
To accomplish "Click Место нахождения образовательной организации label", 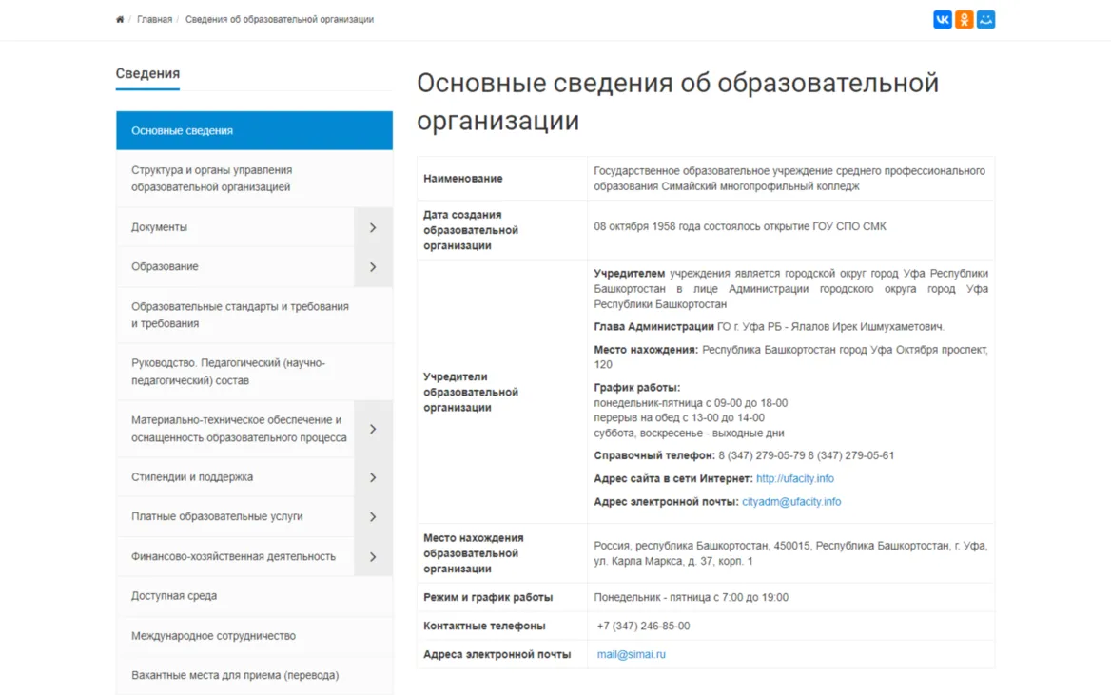I will tap(474, 553).
